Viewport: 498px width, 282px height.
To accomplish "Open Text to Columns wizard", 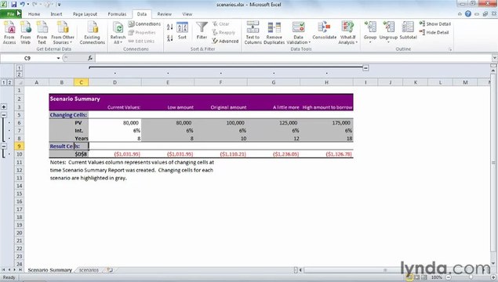I will 253,33.
